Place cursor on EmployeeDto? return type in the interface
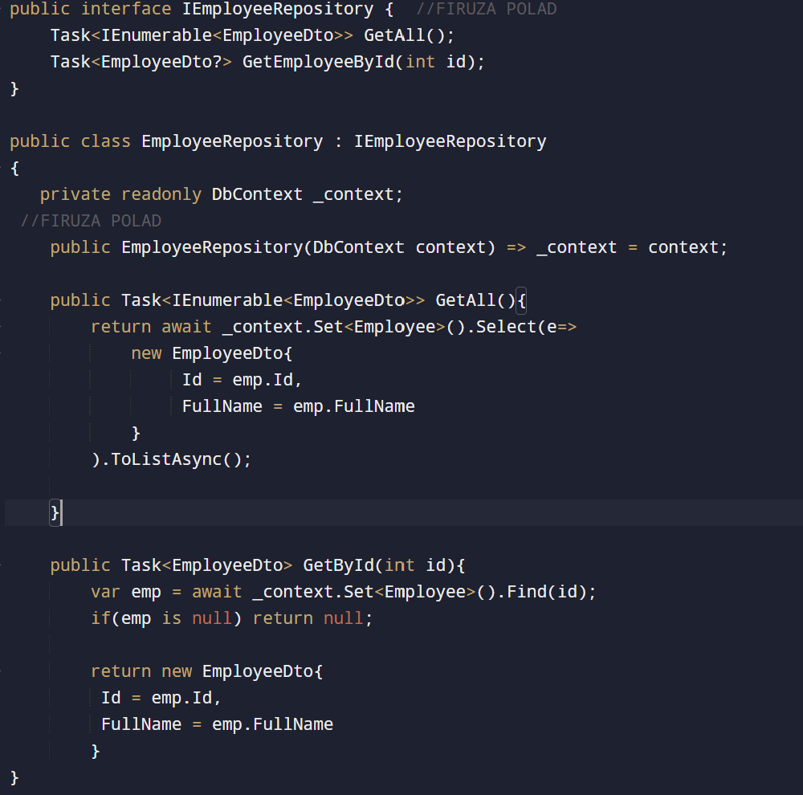 pyautogui.click(x=172, y=62)
